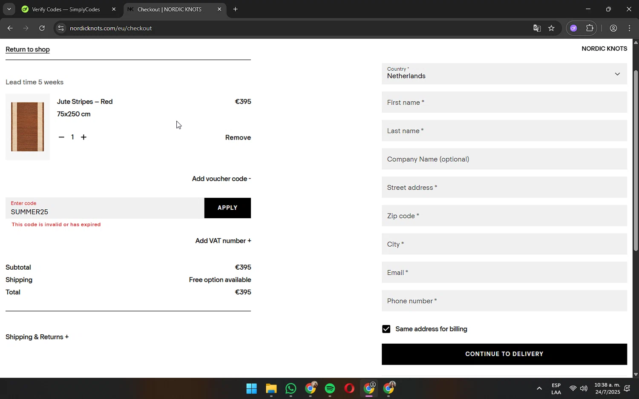639x399 pixels.
Task: Click the 'Lead time 5 weeks' text
Action: pyautogui.click(x=35, y=82)
